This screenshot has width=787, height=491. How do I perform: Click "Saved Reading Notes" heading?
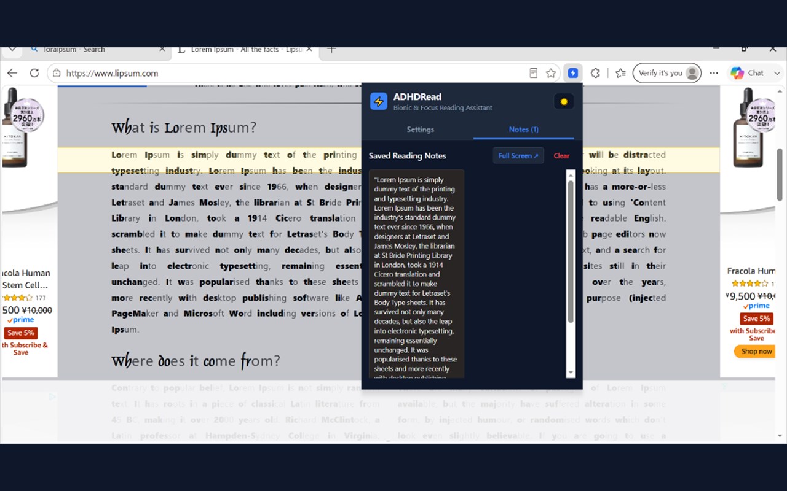tap(407, 156)
